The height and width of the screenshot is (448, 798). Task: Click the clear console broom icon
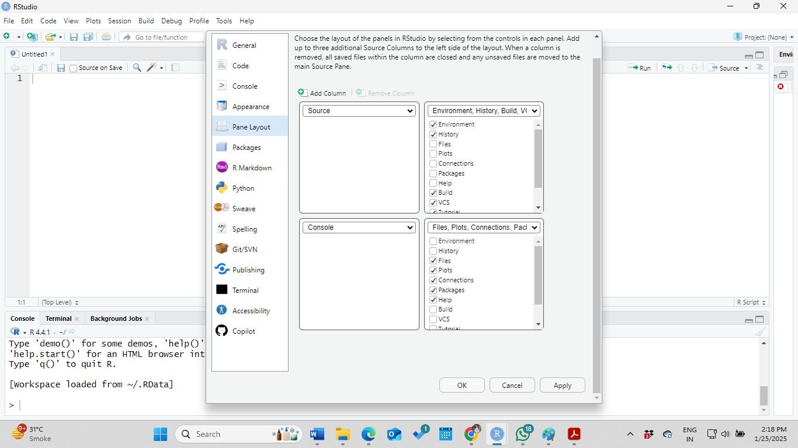click(760, 332)
